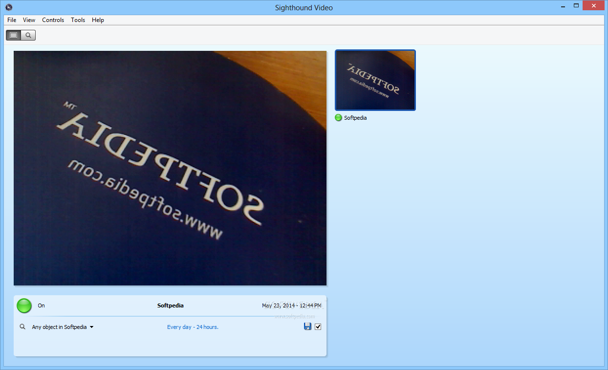Open the Tools menu
This screenshot has width=608, height=370.
coord(78,20)
